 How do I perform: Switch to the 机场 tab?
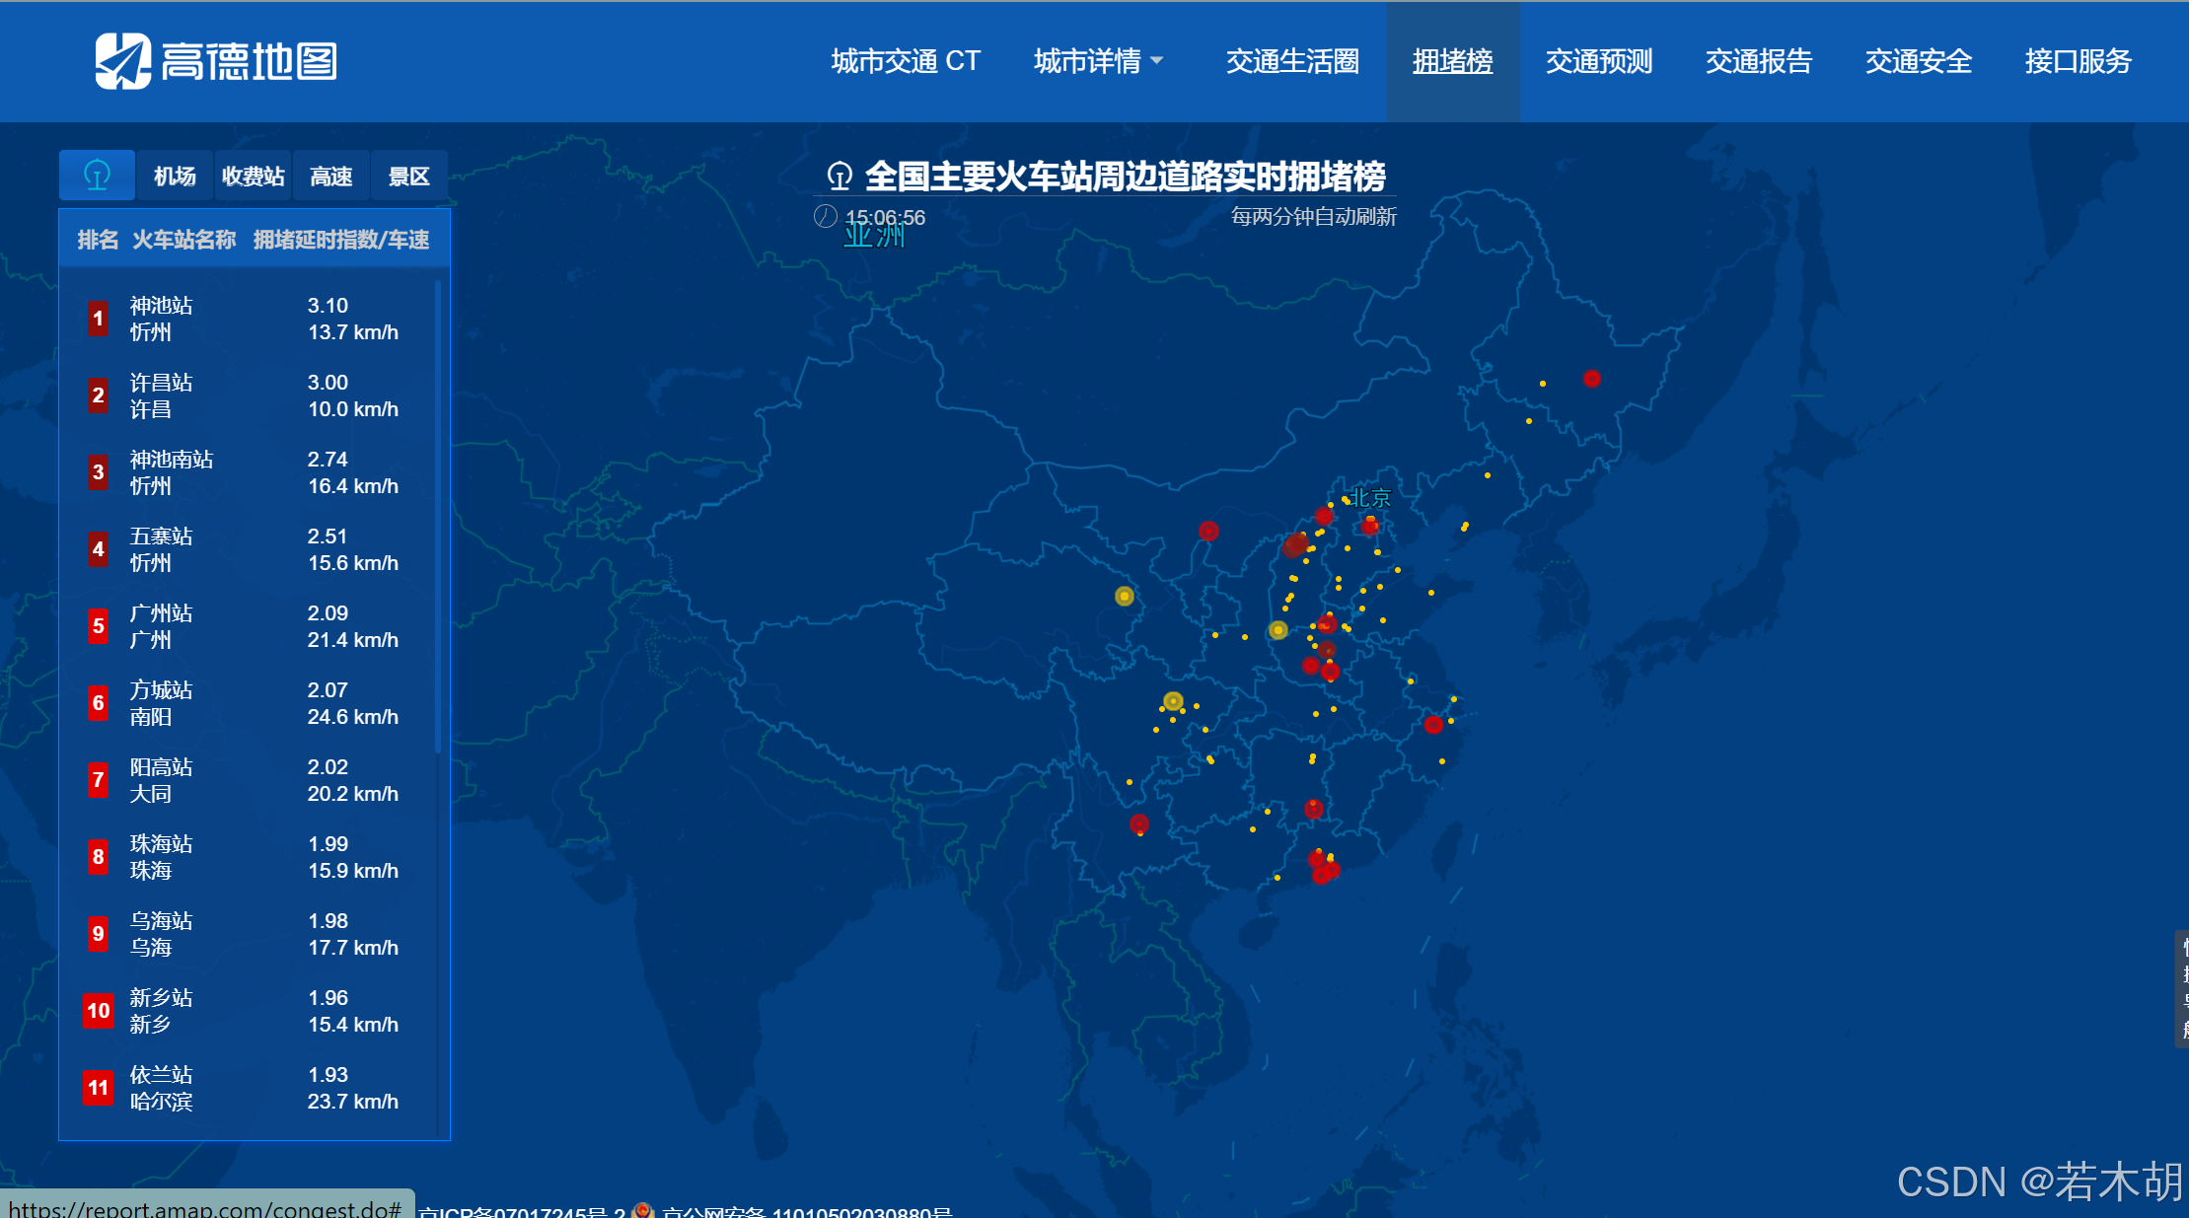175,177
